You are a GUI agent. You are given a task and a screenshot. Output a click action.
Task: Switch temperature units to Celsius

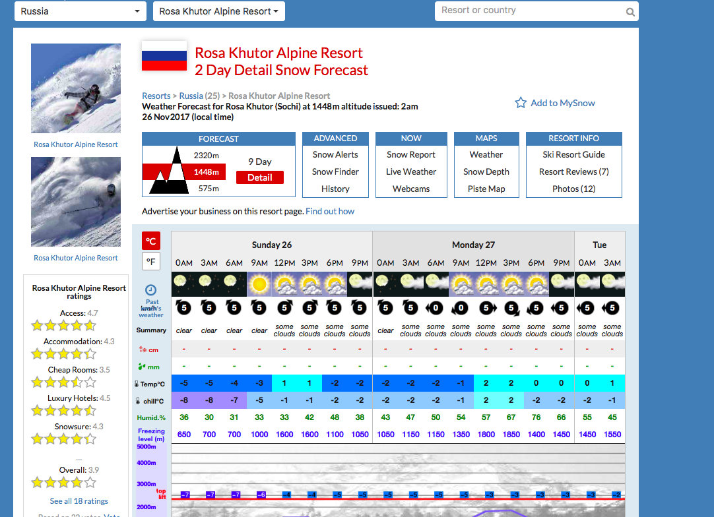point(150,241)
